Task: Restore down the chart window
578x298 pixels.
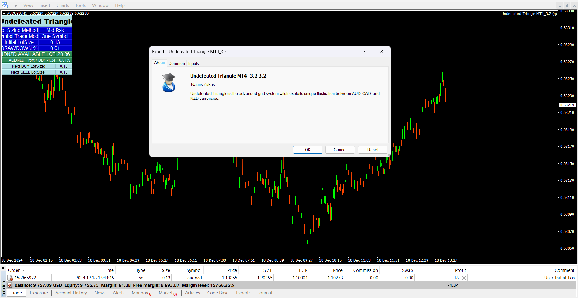Action: click(x=567, y=5)
